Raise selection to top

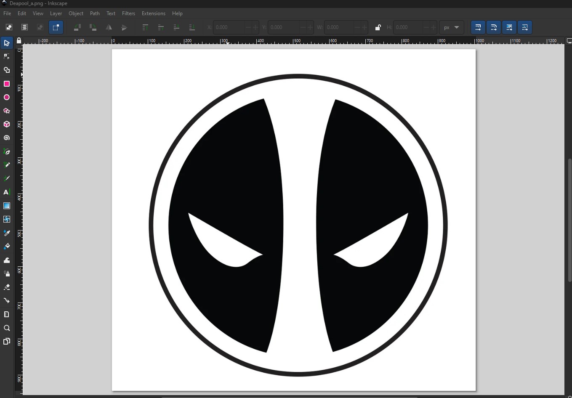click(145, 27)
